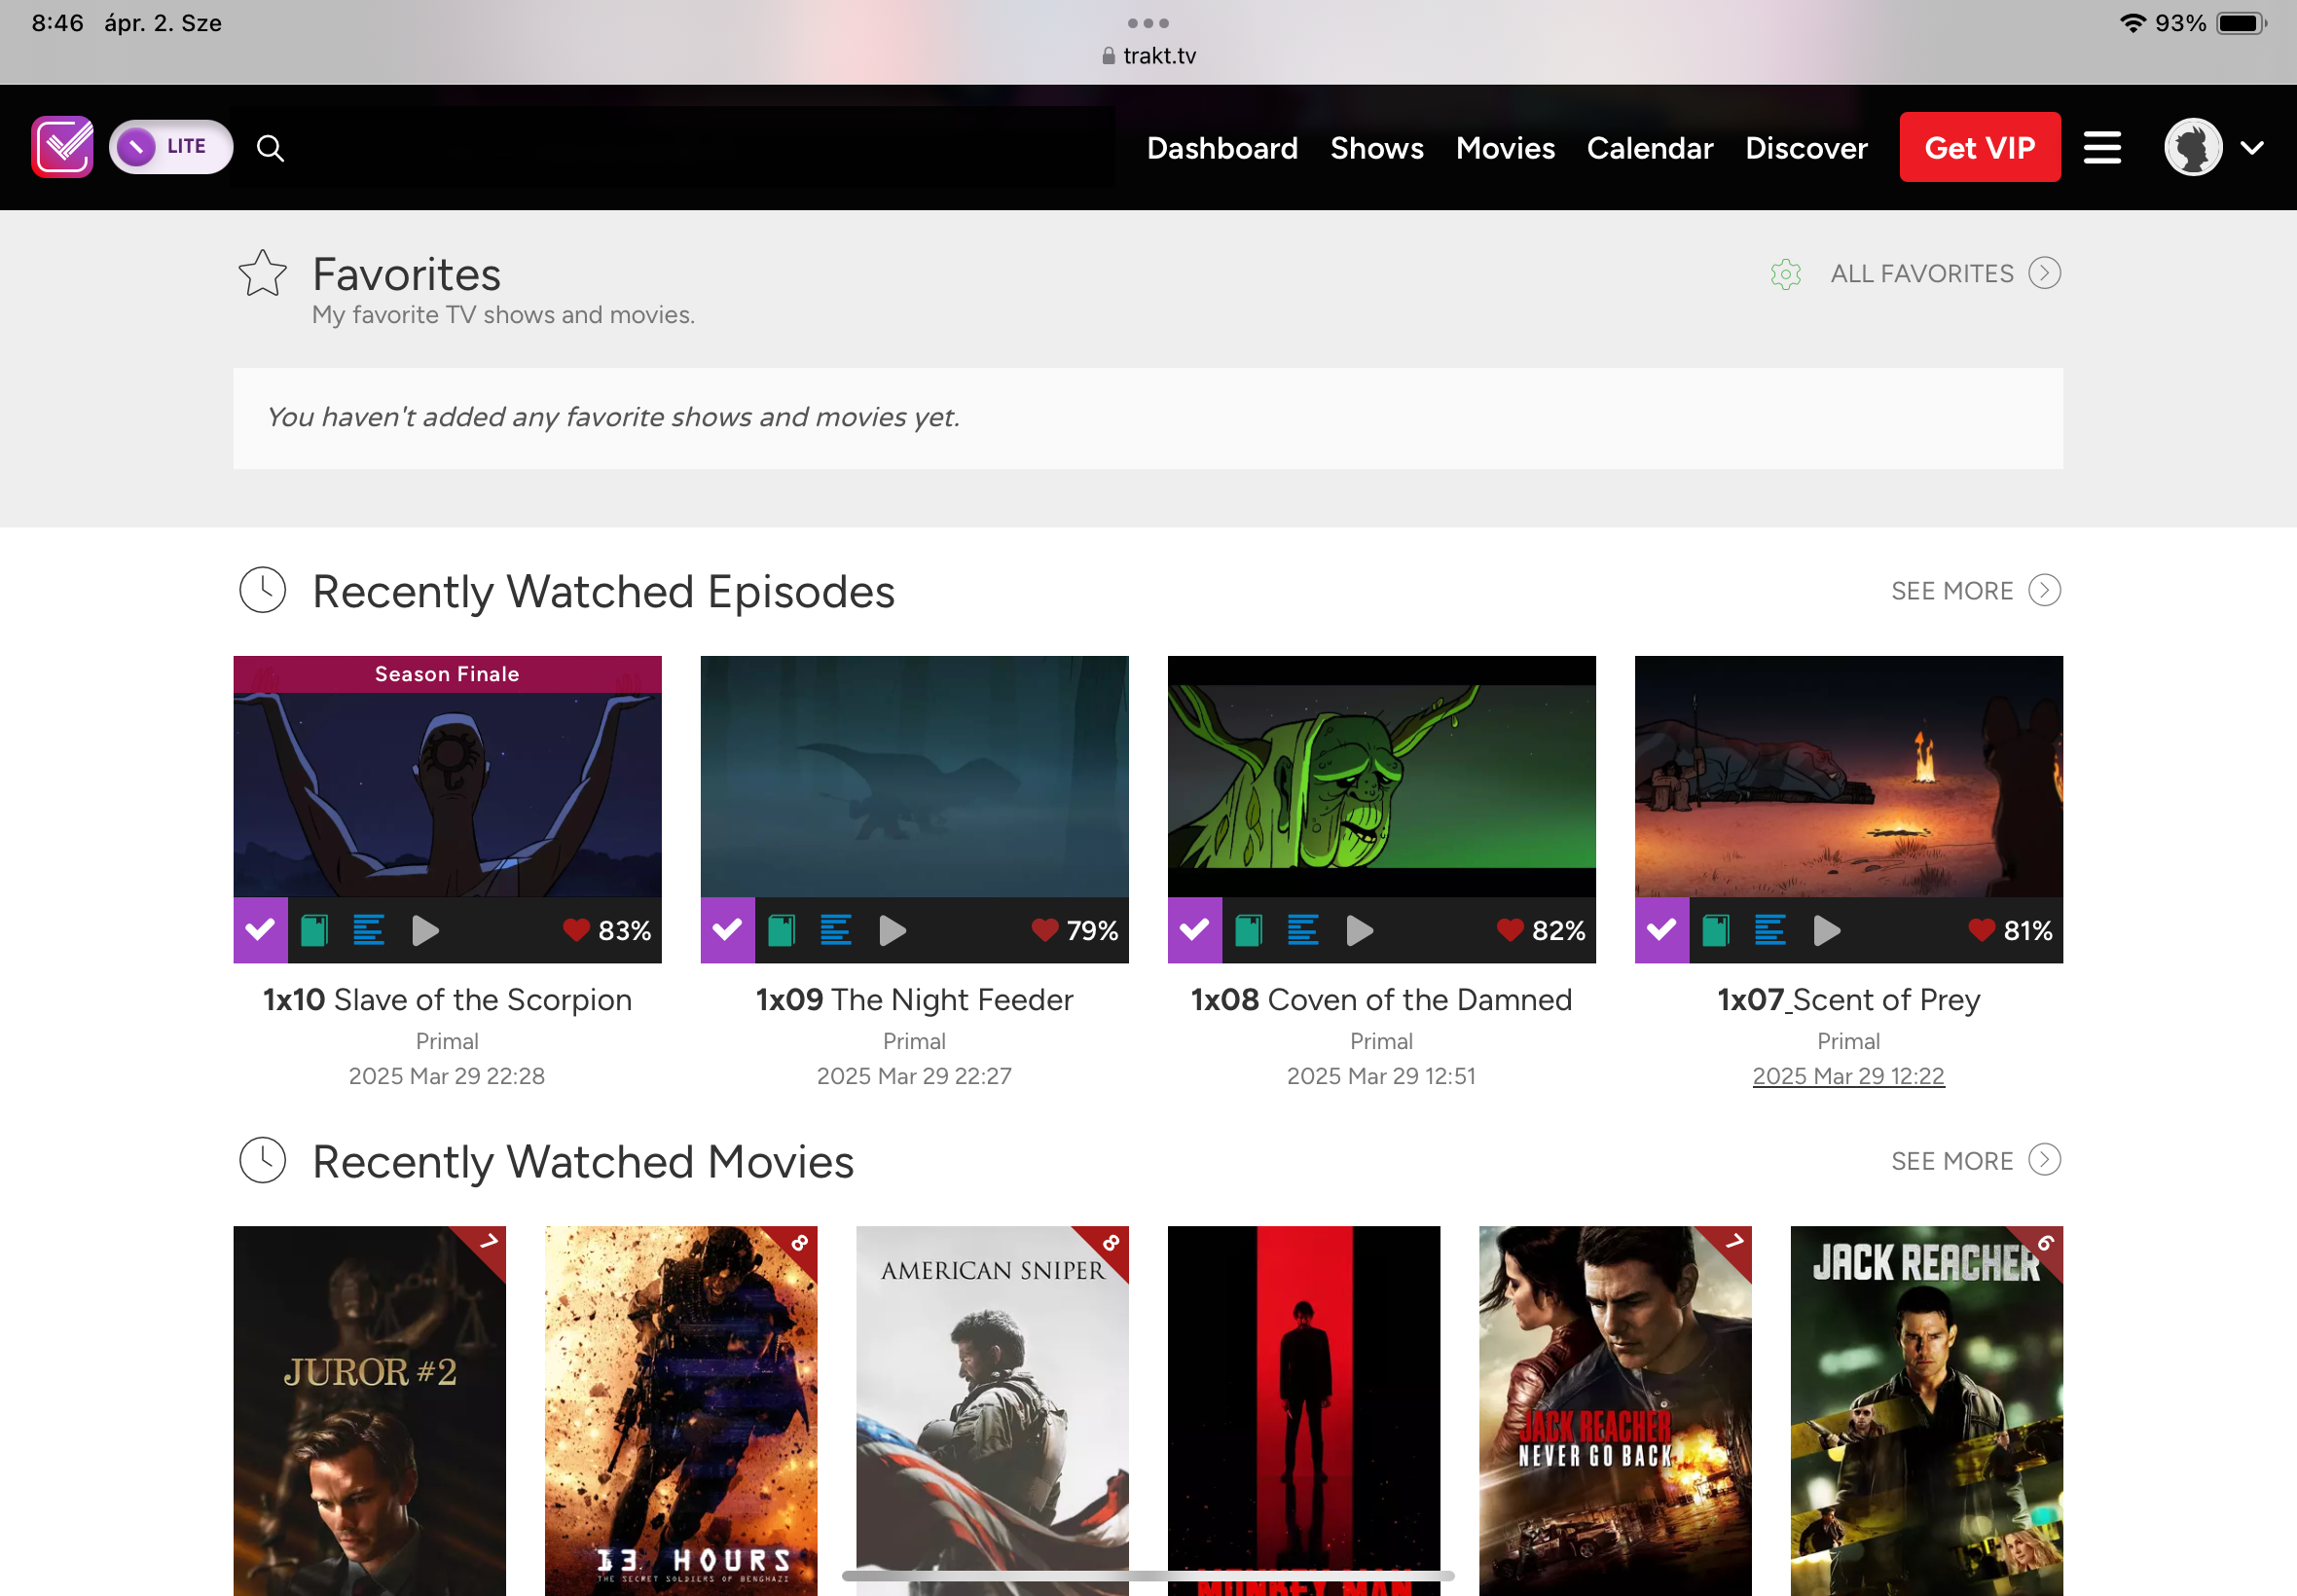Add Slave of the Scorpion to collection

(315, 931)
